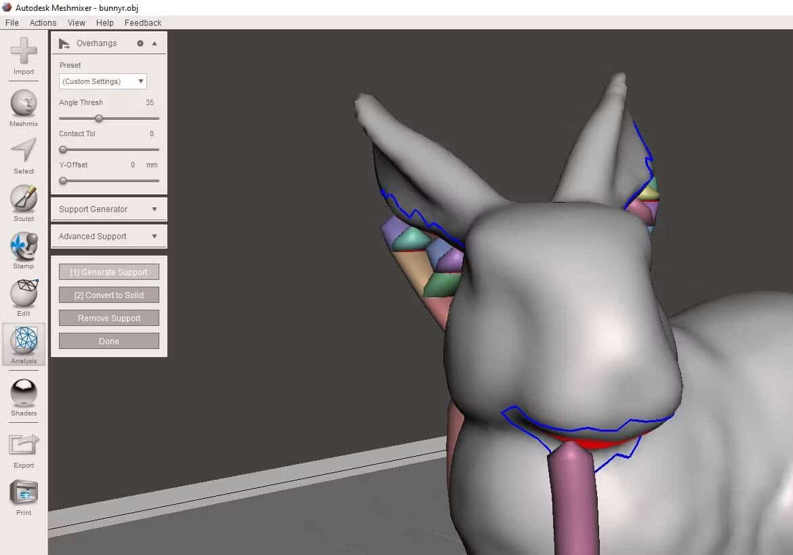Open the Import tool
This screenshot has height=555, width=793.
tap(23, 56)
